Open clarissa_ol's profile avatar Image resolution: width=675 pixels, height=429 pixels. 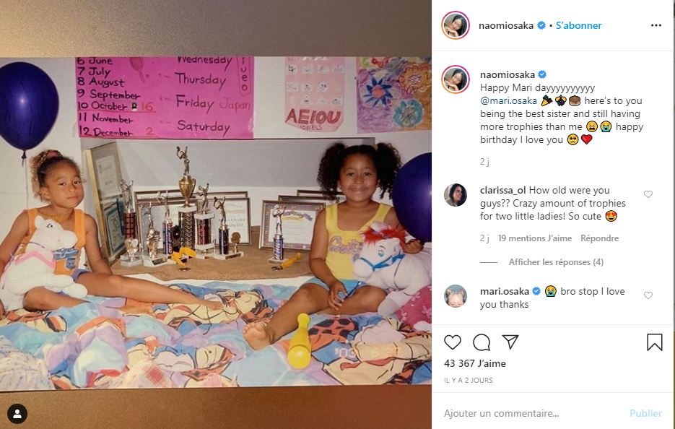456,195
